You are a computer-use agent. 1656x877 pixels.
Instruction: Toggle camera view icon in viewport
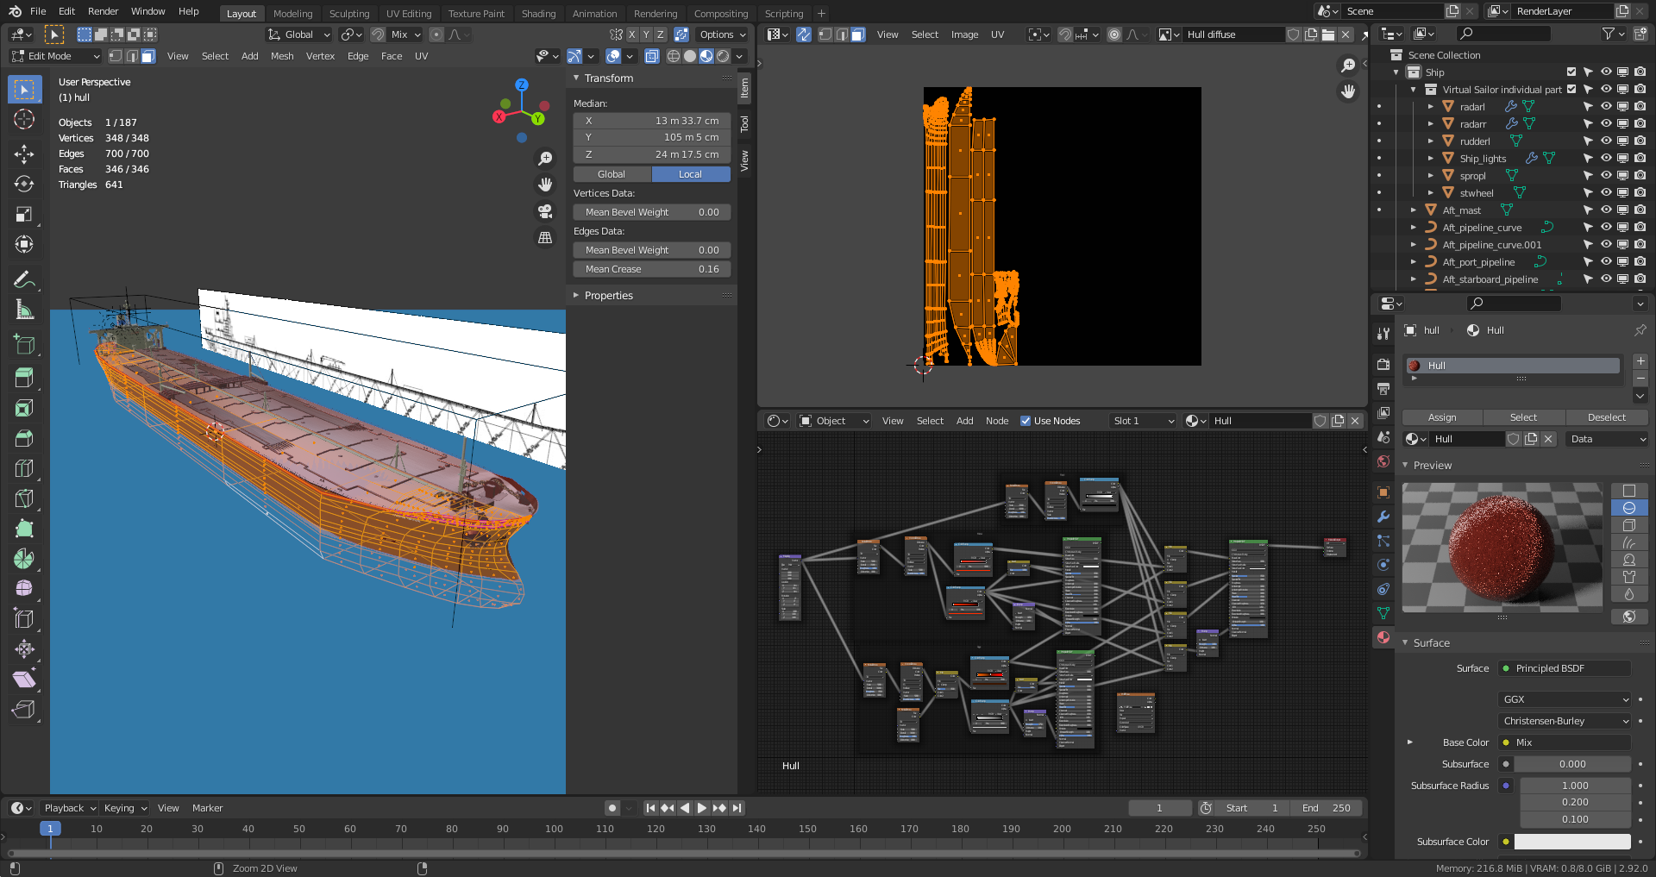(545, 211)
